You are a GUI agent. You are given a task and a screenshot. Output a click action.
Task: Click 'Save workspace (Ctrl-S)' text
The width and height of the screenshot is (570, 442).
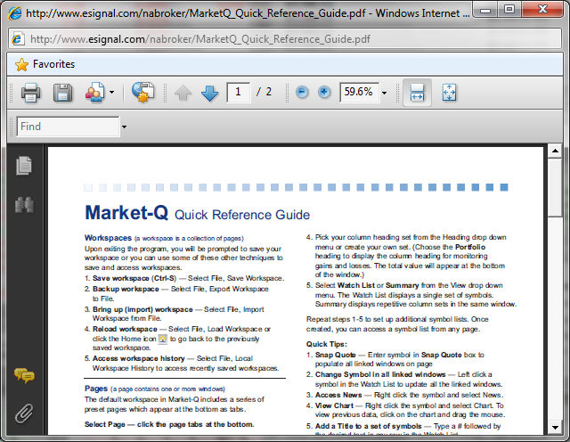coord(134,278)
